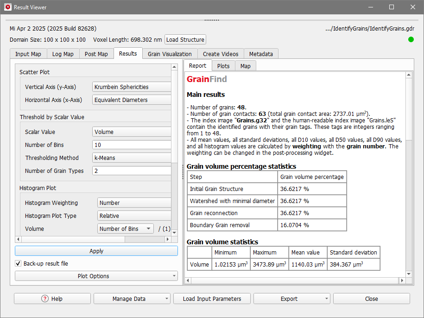Open Histogram Weighting Number dropdown
Screen dimensions: 424x318
pos(134,203)
